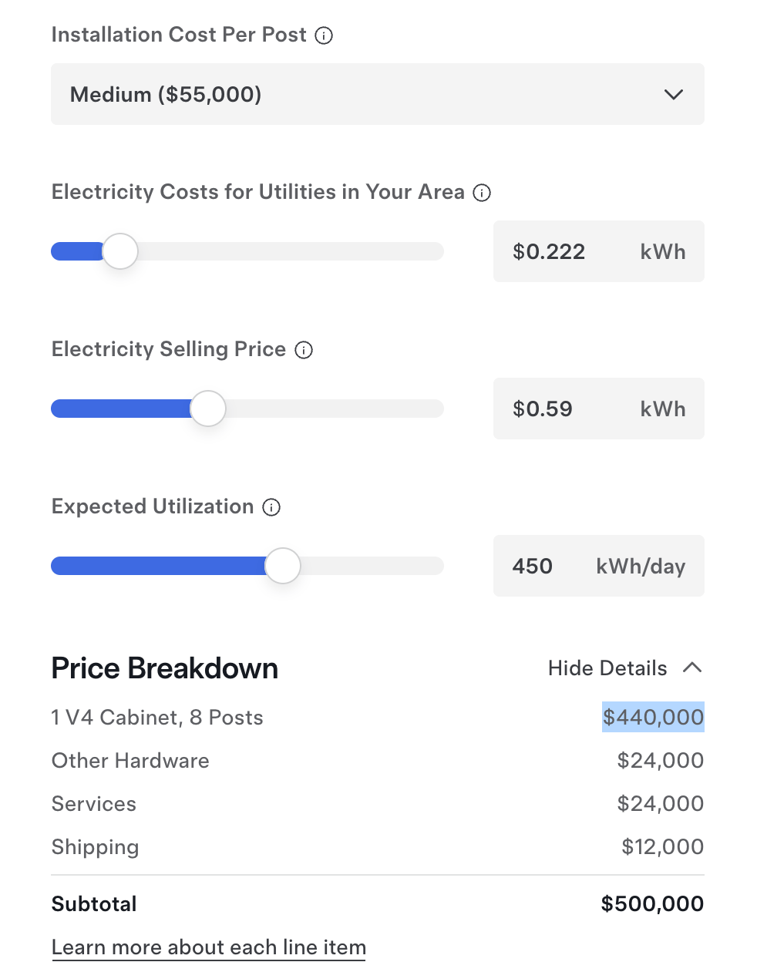Click info icon beside Electricity Selling Price
Viewport: 757px width, 962px height.
pyautogui.click(x=304, y=350)
